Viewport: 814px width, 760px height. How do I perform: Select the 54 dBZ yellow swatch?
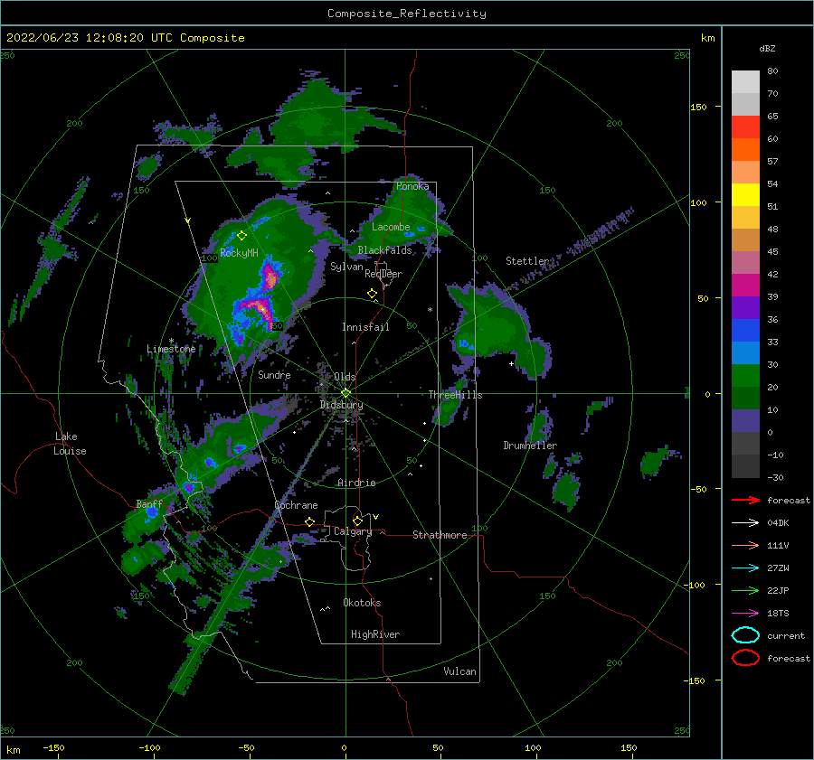click(745, 194)
